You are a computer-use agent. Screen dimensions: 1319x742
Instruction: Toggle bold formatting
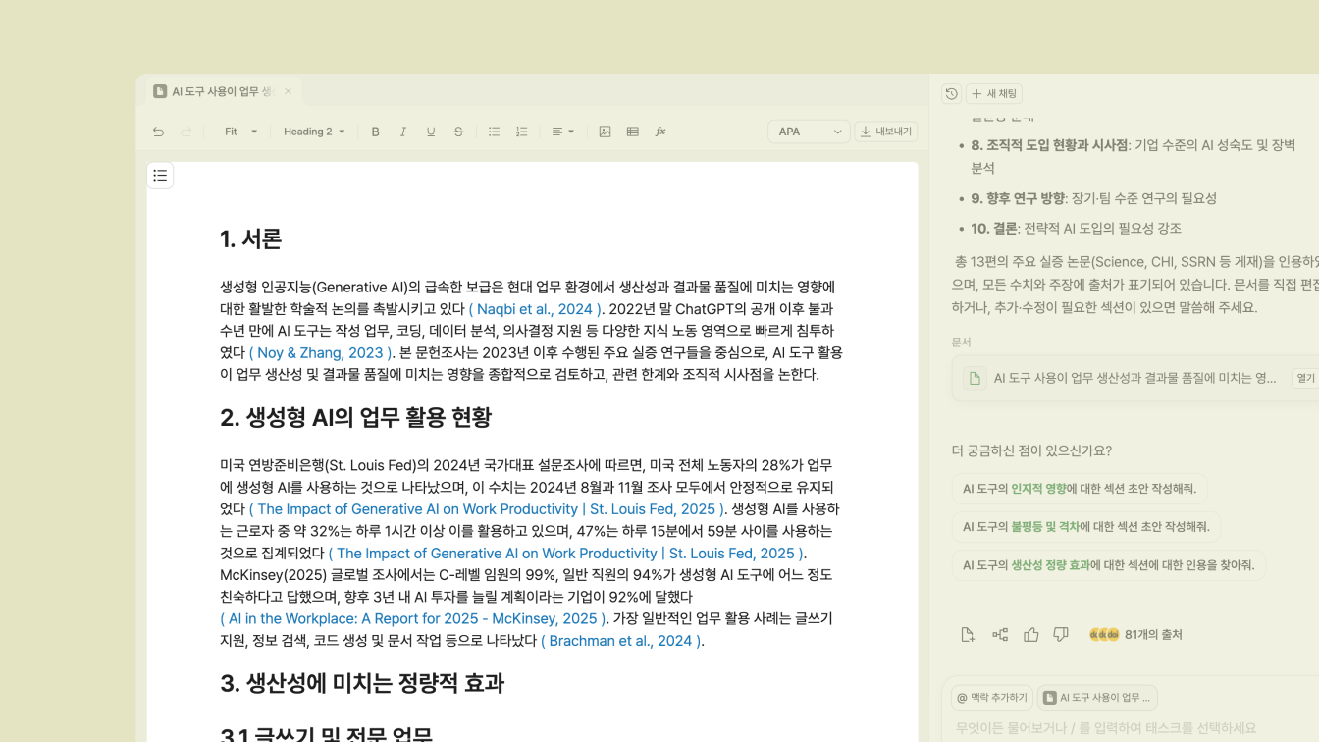pos(374,131)
